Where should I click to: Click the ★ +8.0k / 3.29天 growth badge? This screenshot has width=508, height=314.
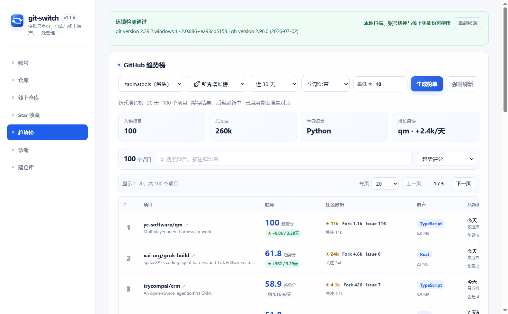pos(283,233)
